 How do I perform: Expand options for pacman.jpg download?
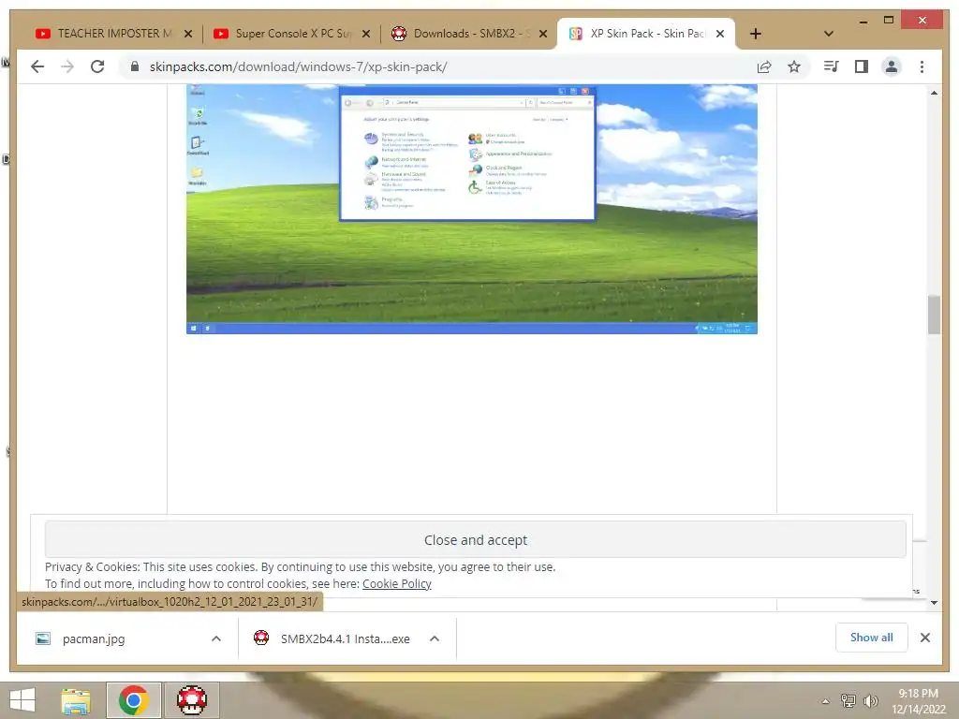216,638
